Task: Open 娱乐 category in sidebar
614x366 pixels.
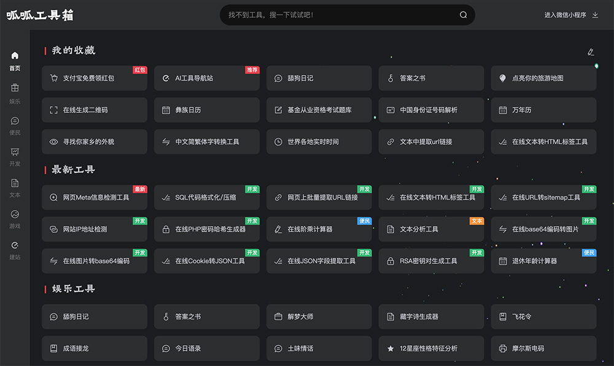Action: coord(15,93)
